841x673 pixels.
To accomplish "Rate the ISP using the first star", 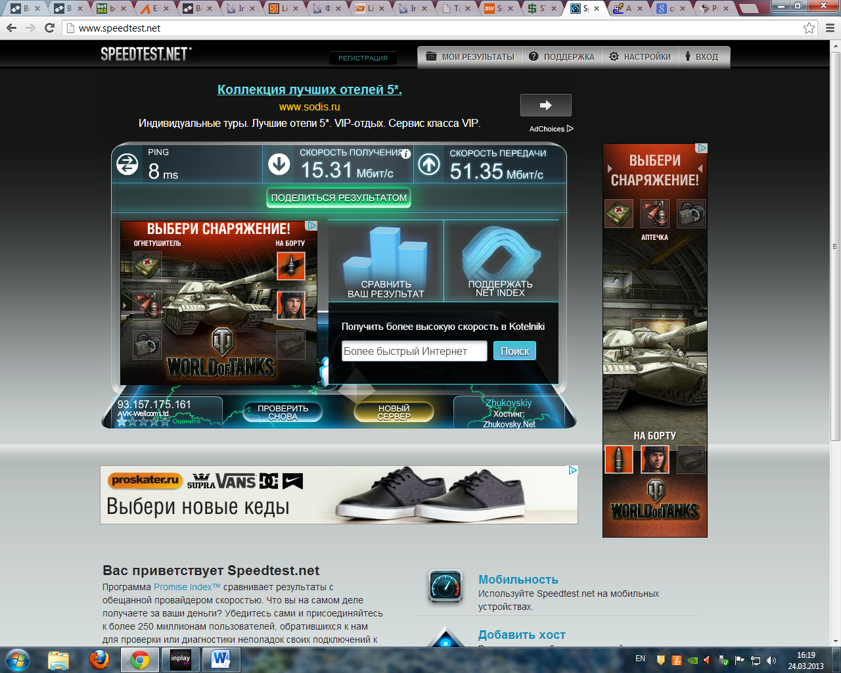I will point(122,421).
